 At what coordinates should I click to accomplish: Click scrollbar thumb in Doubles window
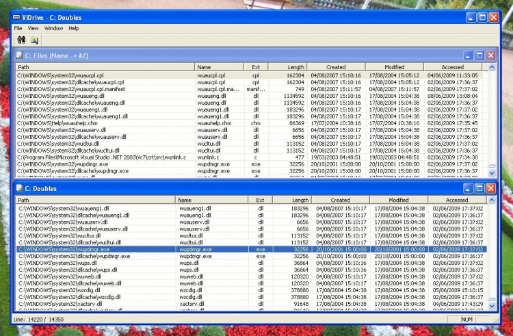(492, 300)
